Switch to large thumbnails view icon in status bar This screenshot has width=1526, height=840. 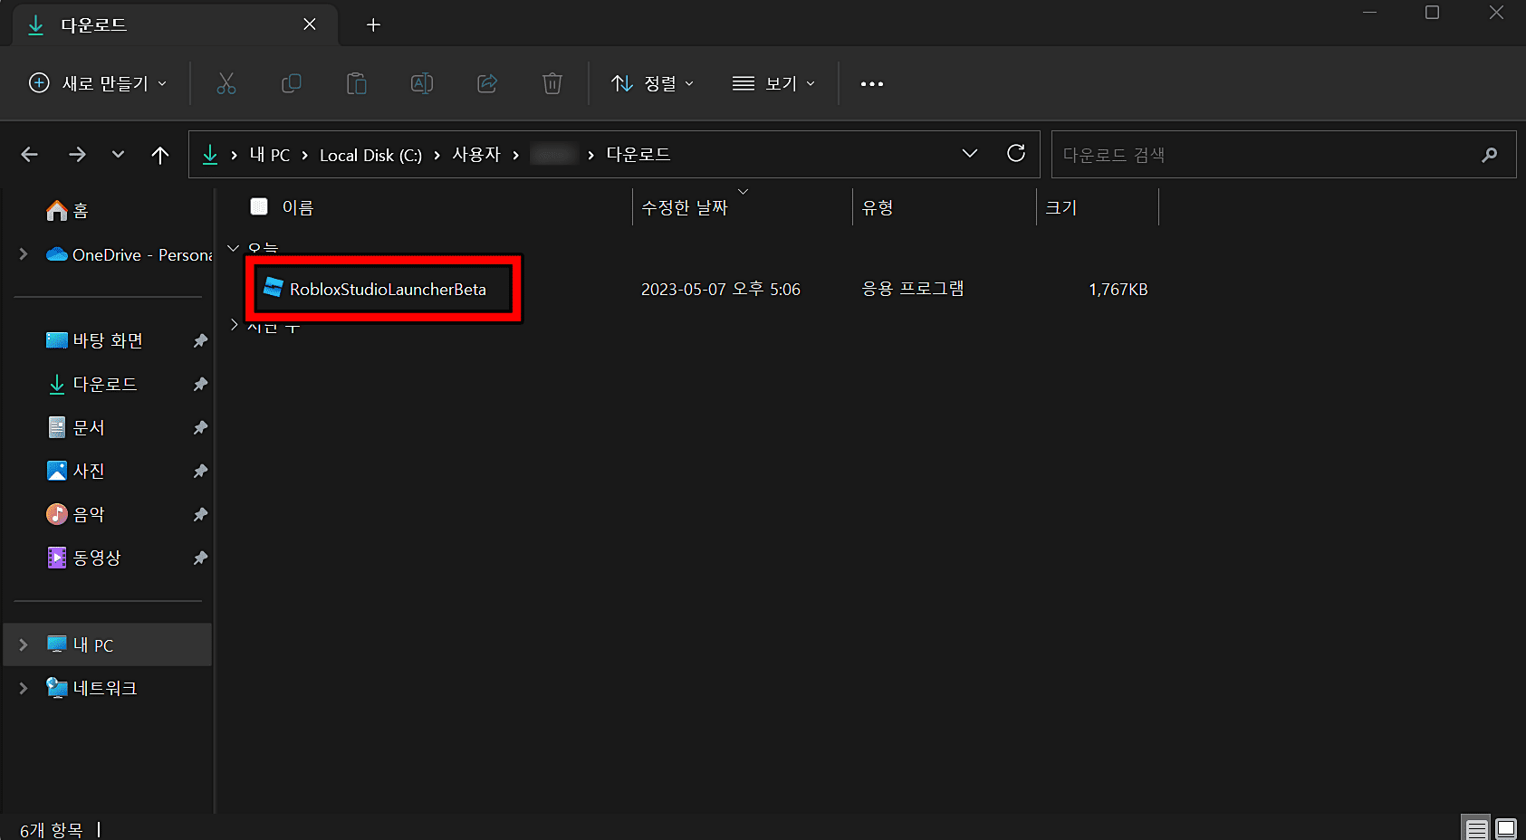[1506, 828]
